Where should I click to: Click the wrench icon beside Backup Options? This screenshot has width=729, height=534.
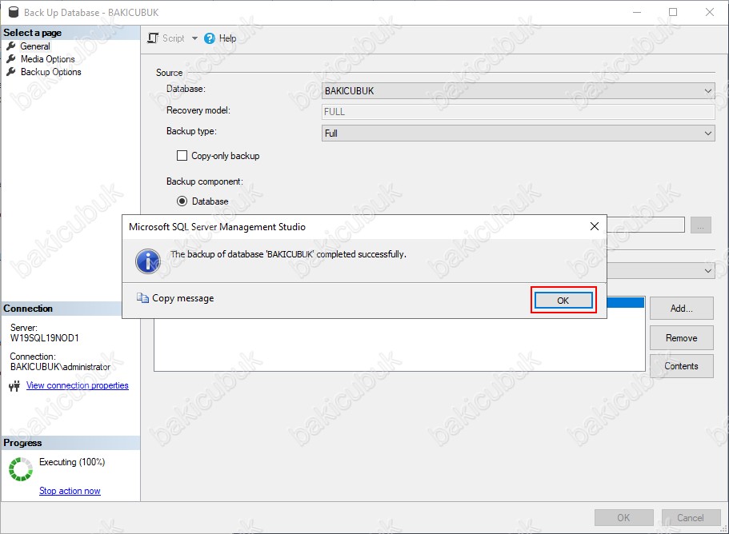(x=11, y=72)
